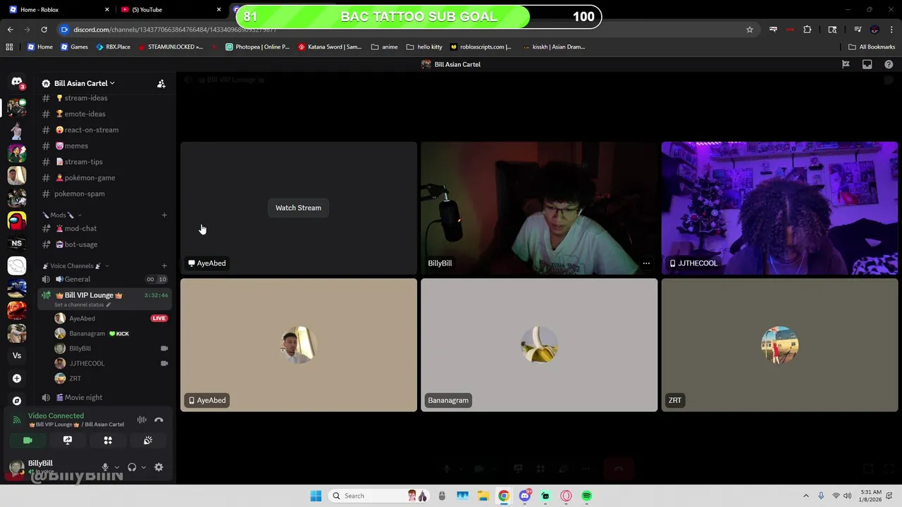Click the plus icon next to Voice Channels
The width and height of the screenshot is (902, 507).
[x=164, y=265]
